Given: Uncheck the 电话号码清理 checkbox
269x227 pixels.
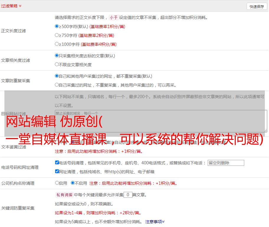Looking at the screenshot, I should [57, 163].
